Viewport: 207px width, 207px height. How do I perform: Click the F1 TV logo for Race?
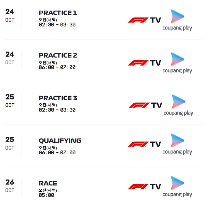pos(144,187)
